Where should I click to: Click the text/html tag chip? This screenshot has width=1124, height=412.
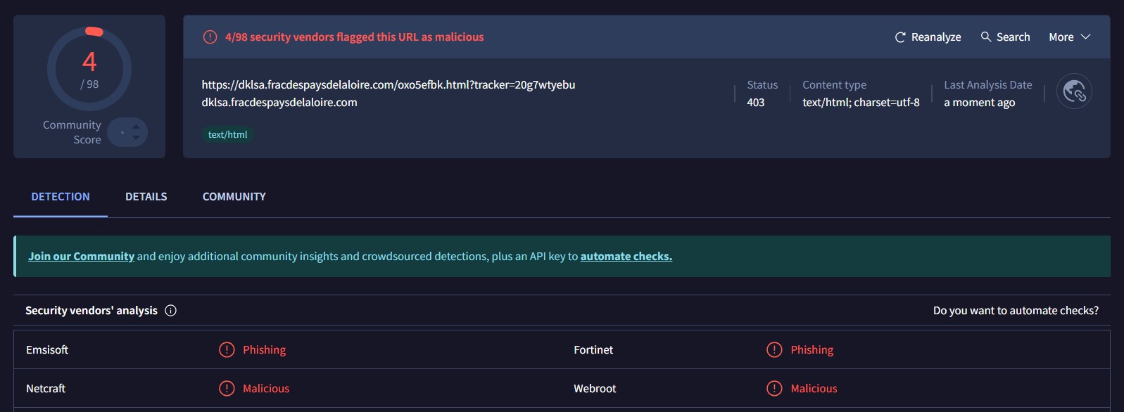coord(227,135)
